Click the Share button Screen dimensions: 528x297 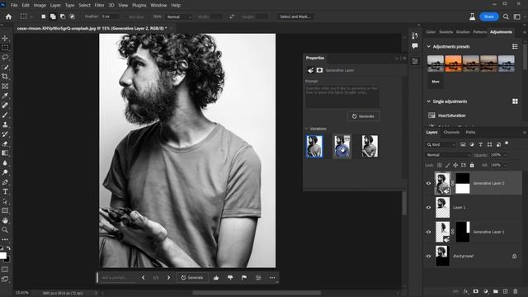pyautogui.click(x=489, y=16)
